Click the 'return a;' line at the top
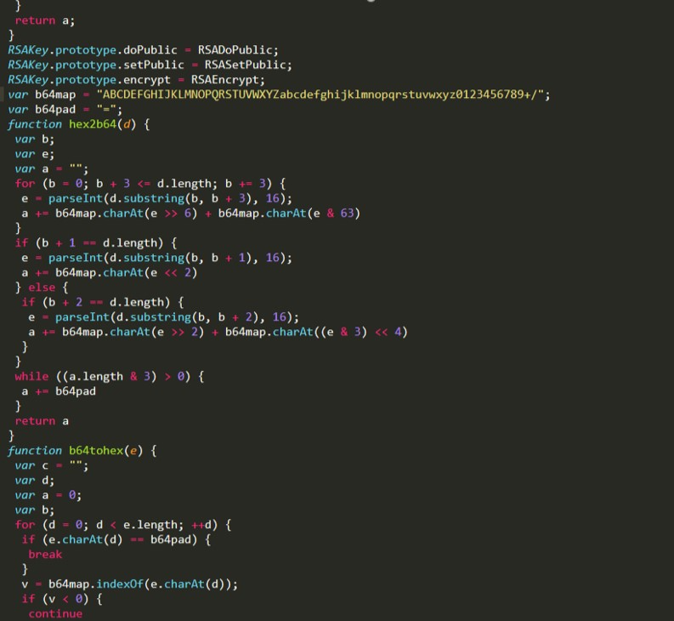The image size is (674, 621). click(x=45, y=20)
